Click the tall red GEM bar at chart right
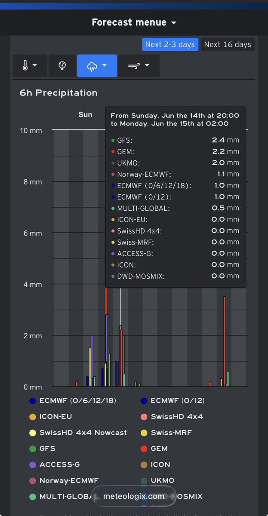Screen dimensions: 268x516 225,341
